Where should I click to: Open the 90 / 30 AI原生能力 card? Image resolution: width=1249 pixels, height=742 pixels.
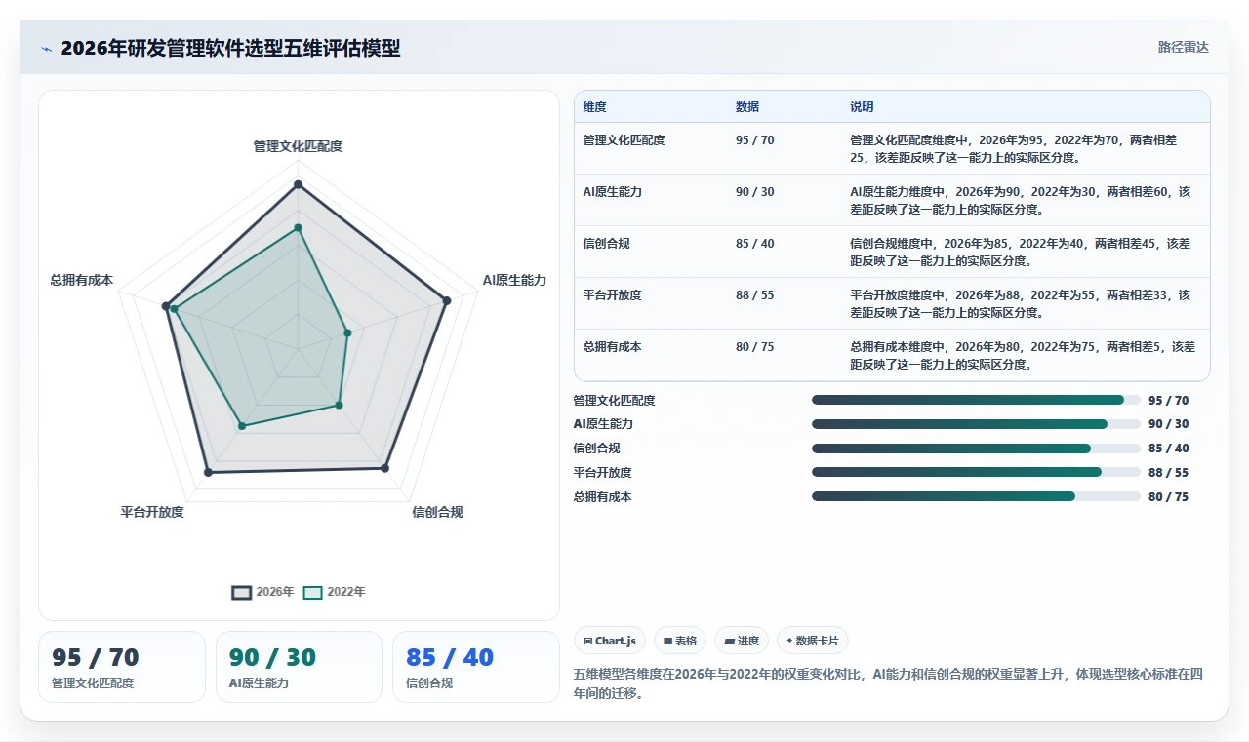(299, 667)
